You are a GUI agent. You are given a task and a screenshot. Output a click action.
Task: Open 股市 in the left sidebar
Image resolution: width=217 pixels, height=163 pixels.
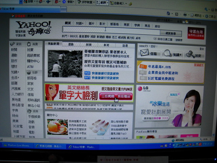coord(14,61)
